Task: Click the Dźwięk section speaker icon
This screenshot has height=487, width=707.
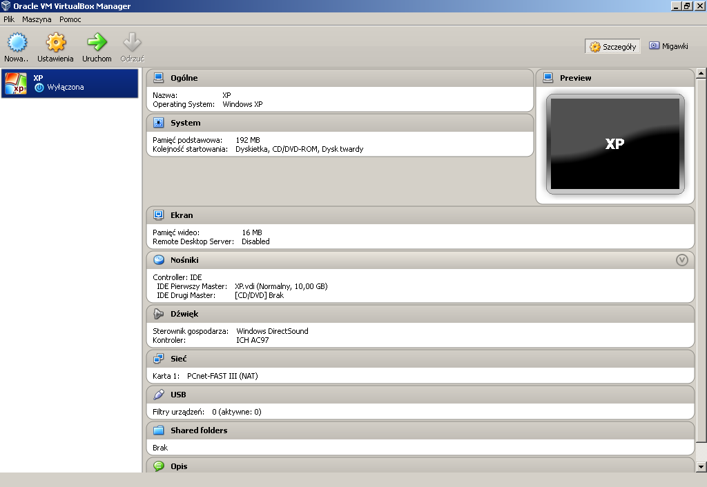Action: 158,314
